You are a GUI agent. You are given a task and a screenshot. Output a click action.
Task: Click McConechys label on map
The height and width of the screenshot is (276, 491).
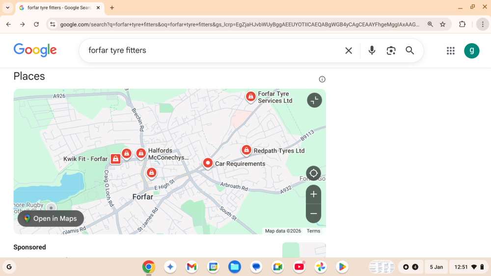coord(168,158)
